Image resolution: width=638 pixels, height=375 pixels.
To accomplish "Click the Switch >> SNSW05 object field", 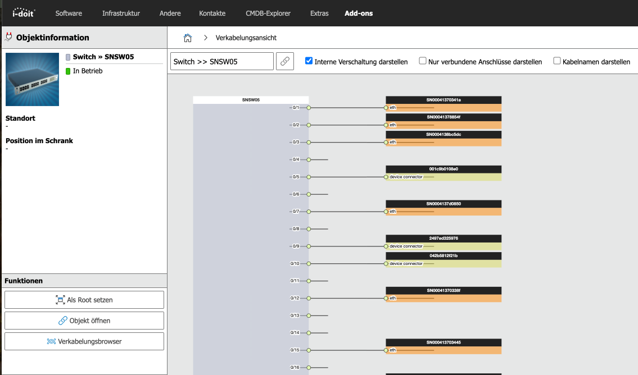I will pos(221,62).
